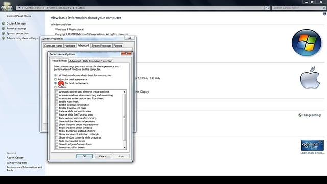Enable Animations in the taskbar and Start Menu
This screenshot has width=327, height=184.
tap(57, 98)
